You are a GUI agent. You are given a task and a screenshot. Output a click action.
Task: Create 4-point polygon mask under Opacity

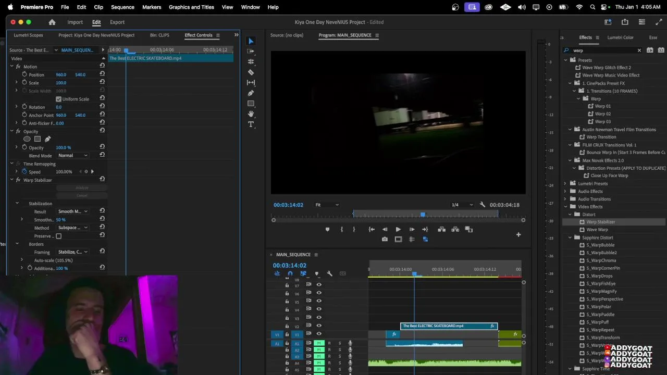coord(38,139)
